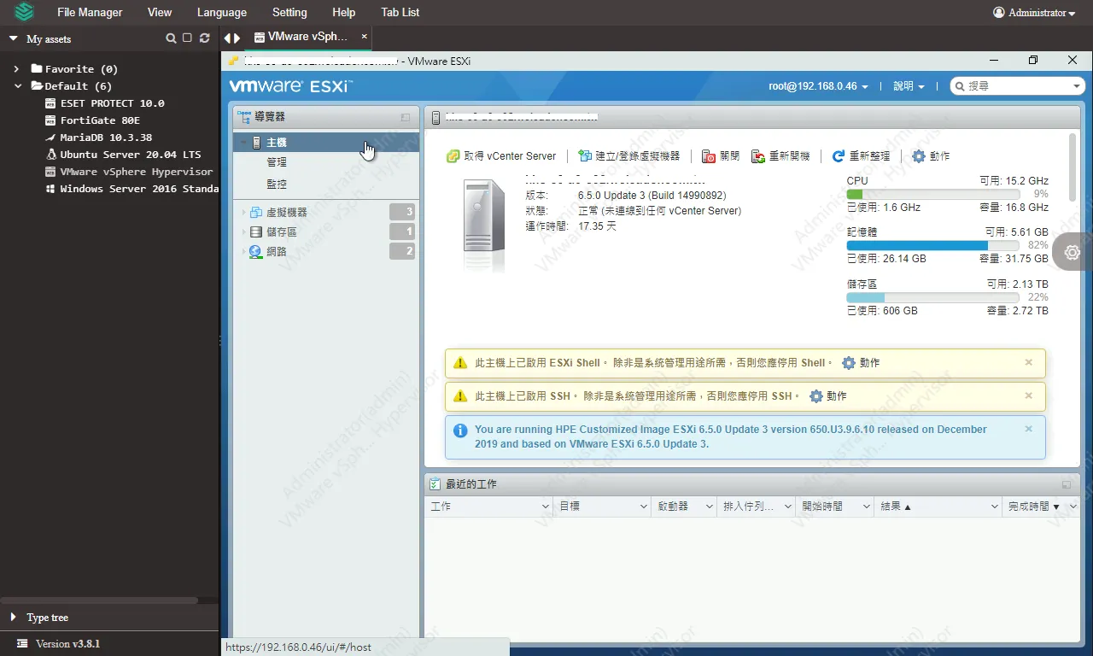1093x656 pixels.
Task: Expand the Type tree panel
Action: pyautogui.click(x=14, y=618)
